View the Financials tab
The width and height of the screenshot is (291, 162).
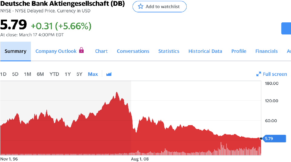click(x=266, y=51)
